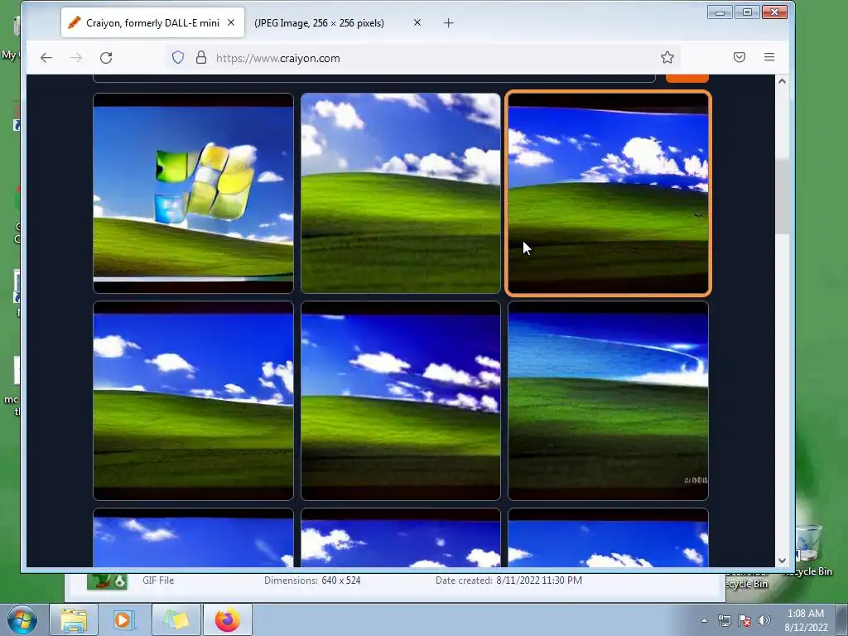Click Dimensions 640 x 524 in background window

pos(312,581)
